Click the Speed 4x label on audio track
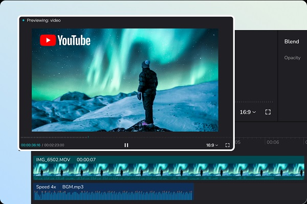Image resolution: width=307 pixels, height=204 pixels. [x=46, y=187]
